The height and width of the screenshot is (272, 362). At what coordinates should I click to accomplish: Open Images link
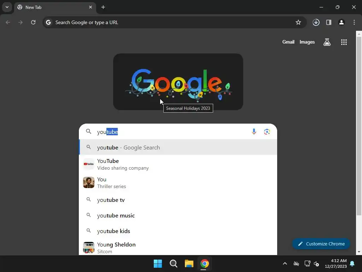coord(307,42)
